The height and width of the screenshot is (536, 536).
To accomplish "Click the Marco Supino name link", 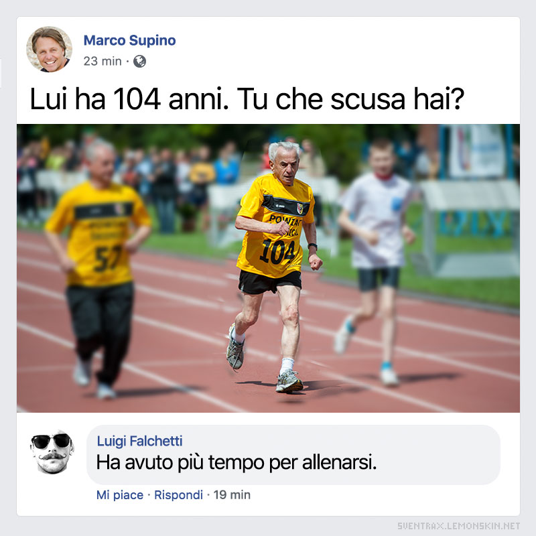I will [129, 40].
